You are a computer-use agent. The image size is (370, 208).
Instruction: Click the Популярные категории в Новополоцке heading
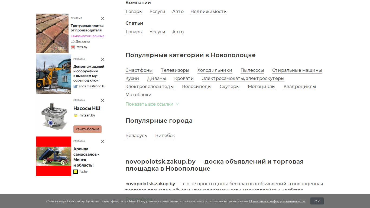pos(190,55)
